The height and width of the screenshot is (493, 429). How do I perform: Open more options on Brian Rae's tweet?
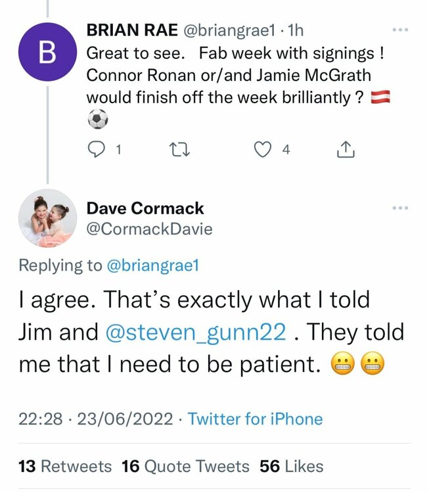pos(399,30)
